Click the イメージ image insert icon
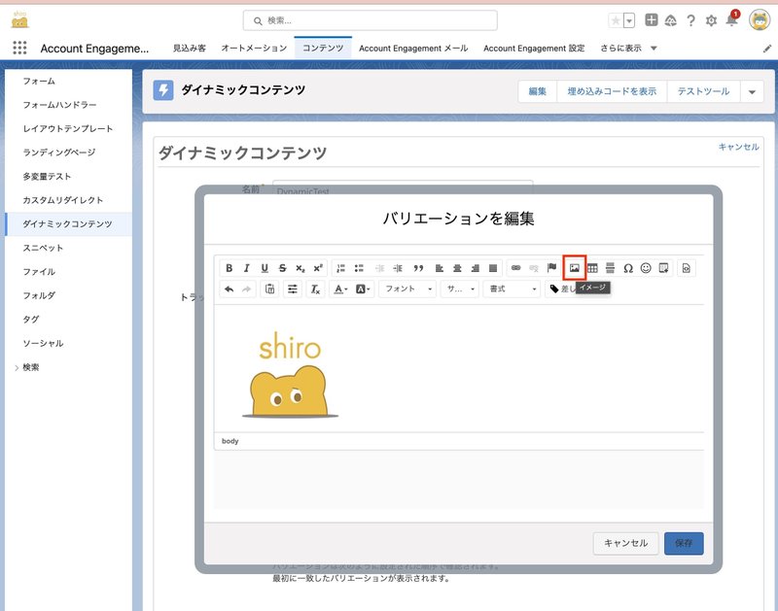The height and width of the screenshot is (611, 778). coord(575,268)
